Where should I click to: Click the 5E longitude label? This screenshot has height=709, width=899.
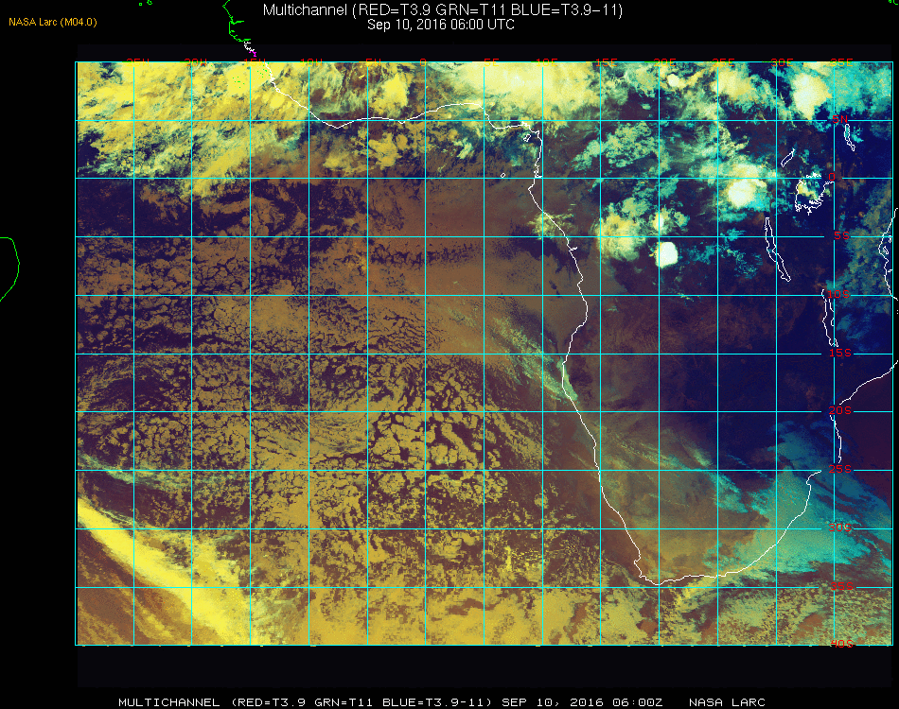(x=491, y=62)
